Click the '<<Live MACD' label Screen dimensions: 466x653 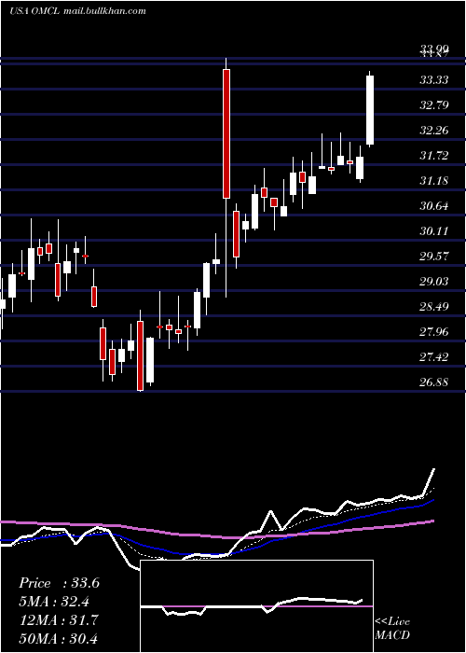[392, 628]
